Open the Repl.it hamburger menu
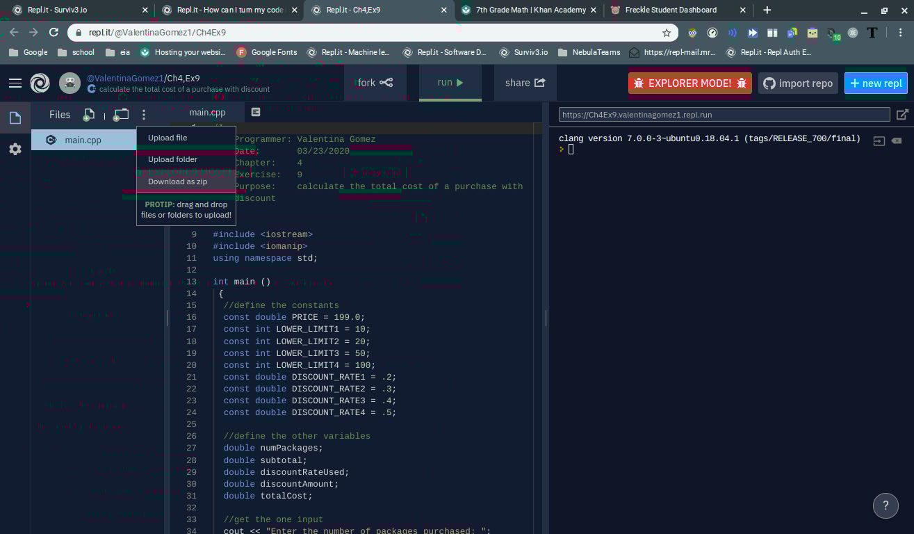 pyautogui.click(x=15, y=83)
